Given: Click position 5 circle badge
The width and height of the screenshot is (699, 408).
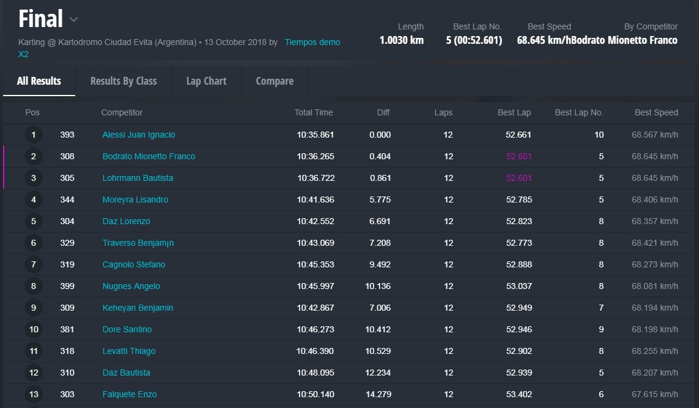Looking at the screenshot, I should (x=34, y=222).
